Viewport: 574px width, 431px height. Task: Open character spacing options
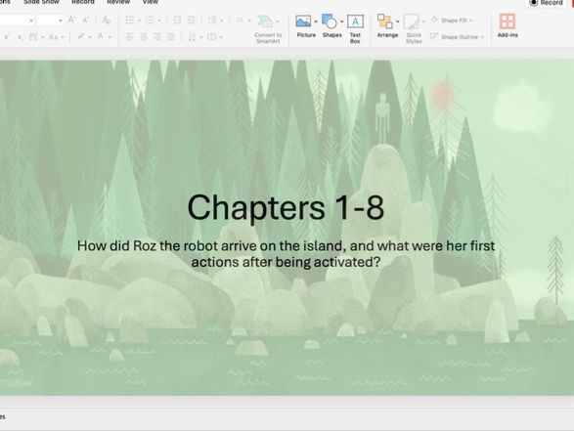tap(36, 36)
